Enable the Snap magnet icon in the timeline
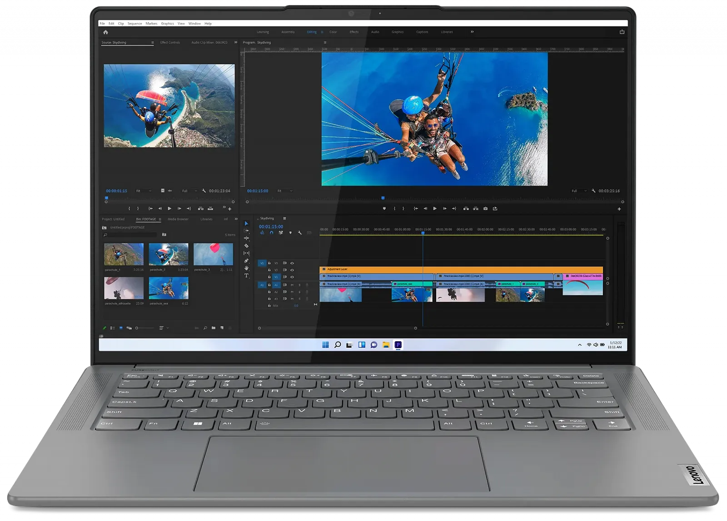The height and width of the screenshot is (521, 727). coord(271,233)
